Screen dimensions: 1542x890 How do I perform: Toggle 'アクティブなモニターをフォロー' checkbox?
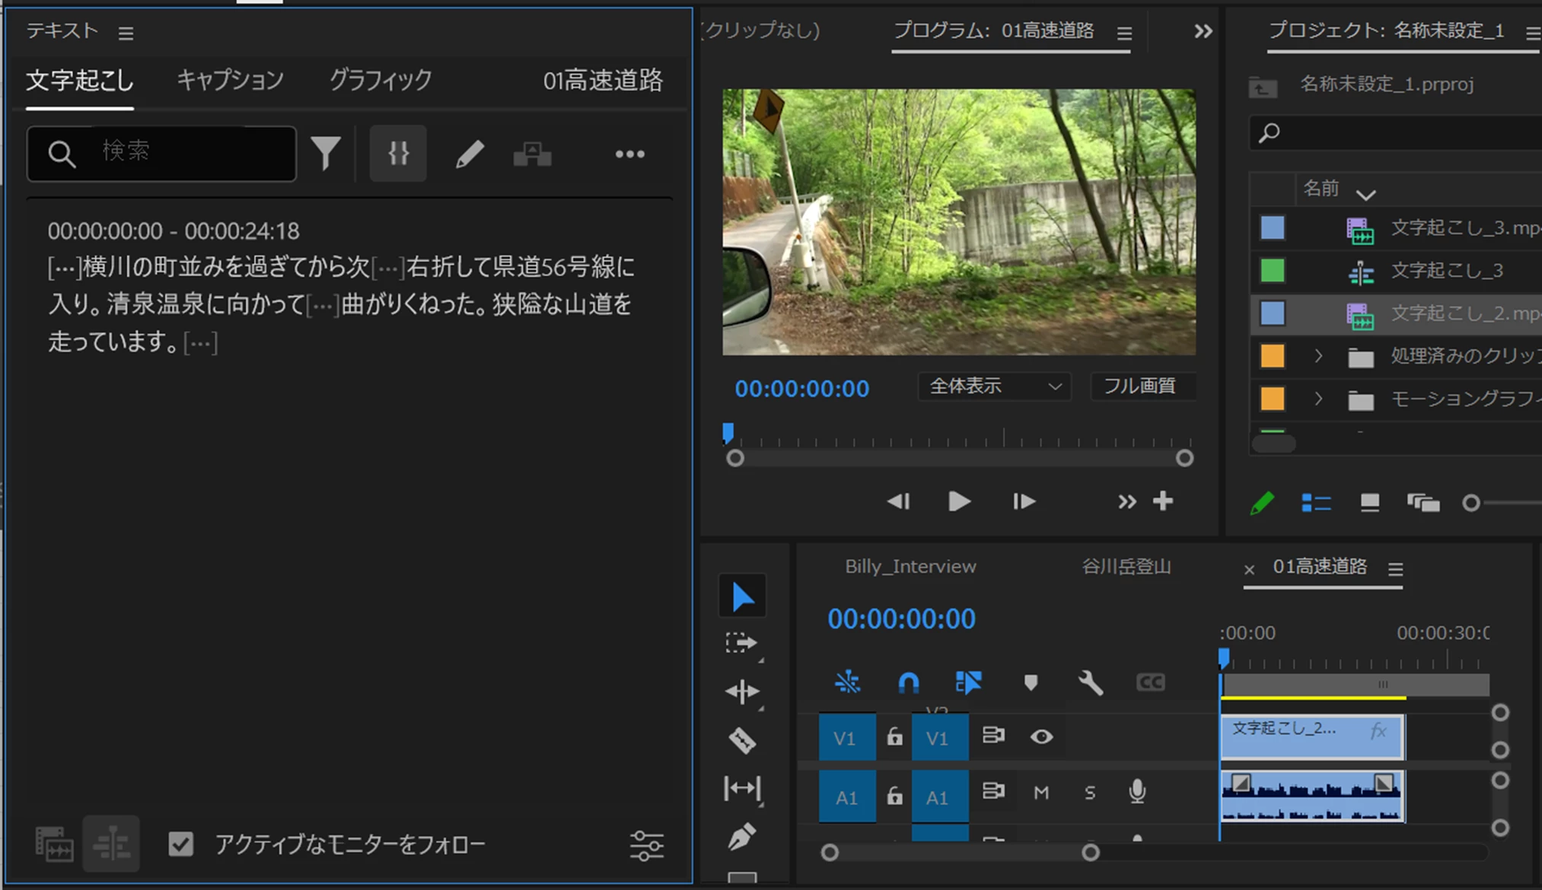181,844
